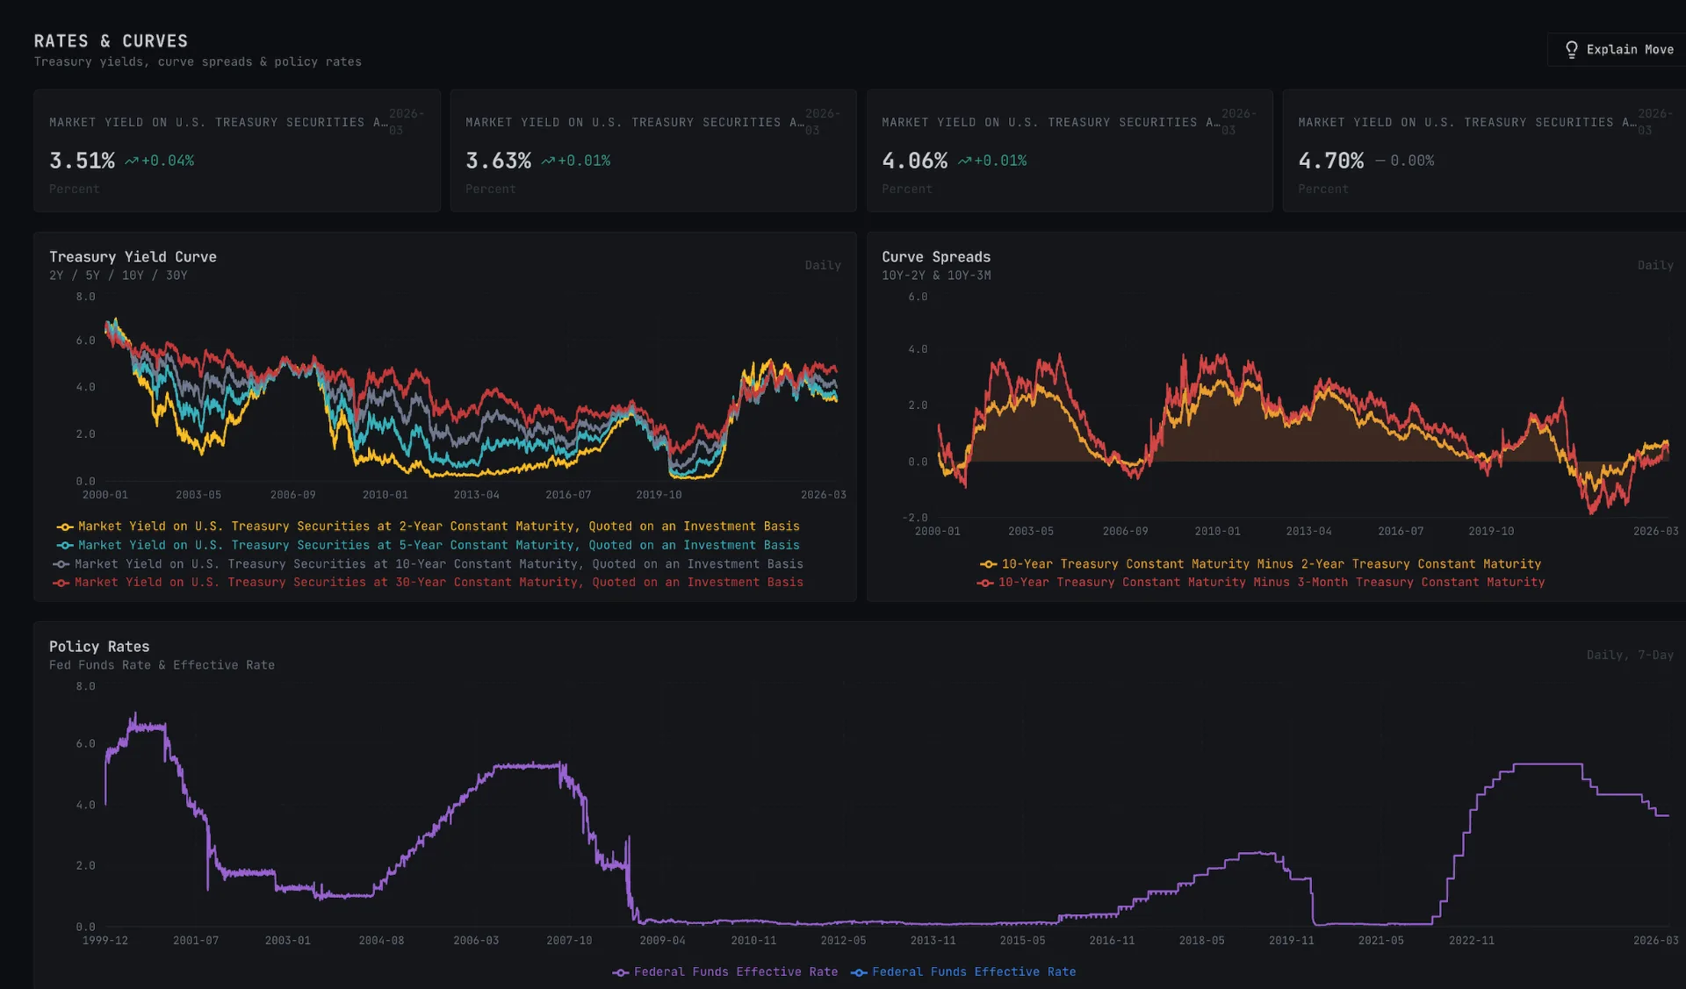Click the red 30-Year legend marker icon
This screenshot has width=1686, height=989.
click(61, 583)
